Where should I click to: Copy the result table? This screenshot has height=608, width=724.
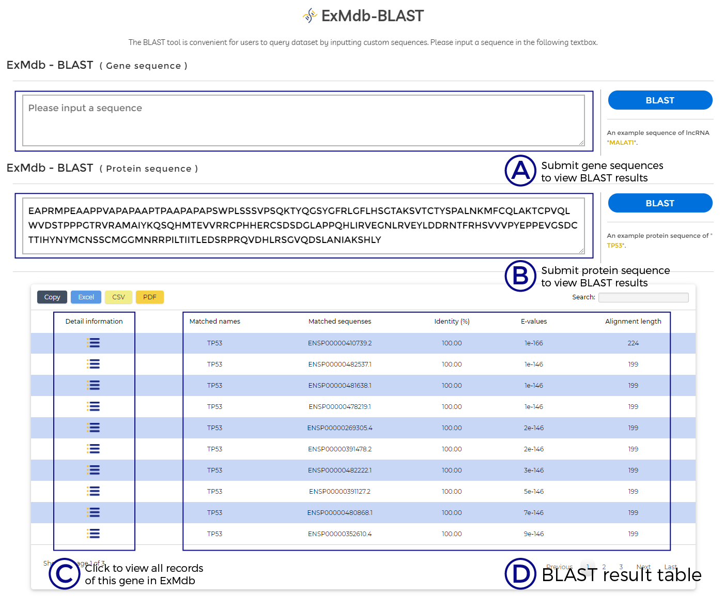[x=52, y=297]
